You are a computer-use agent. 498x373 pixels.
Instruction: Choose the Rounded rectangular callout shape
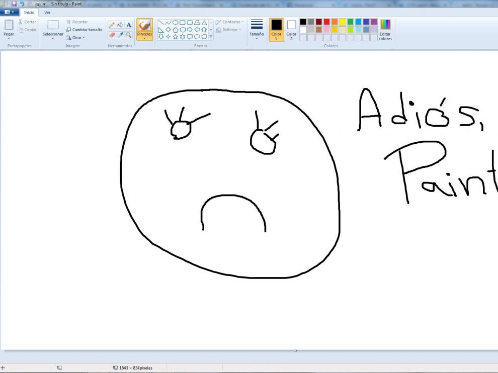point(190,37)
